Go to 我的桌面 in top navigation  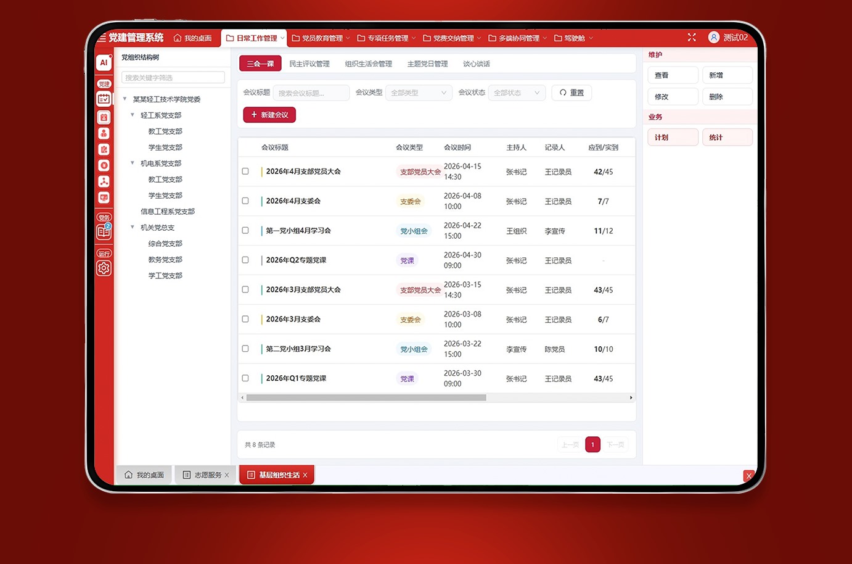[192, 38]
